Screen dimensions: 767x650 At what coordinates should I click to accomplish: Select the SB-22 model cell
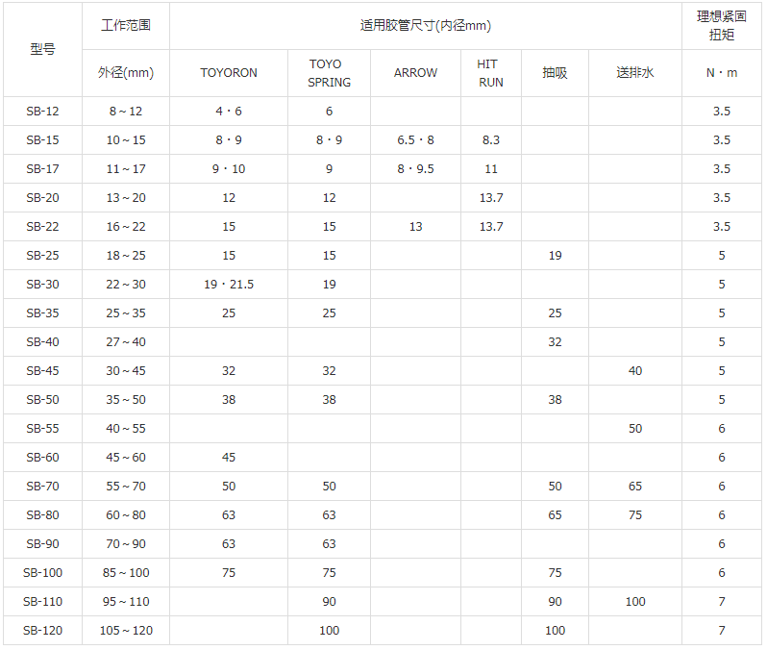[42, 227]
